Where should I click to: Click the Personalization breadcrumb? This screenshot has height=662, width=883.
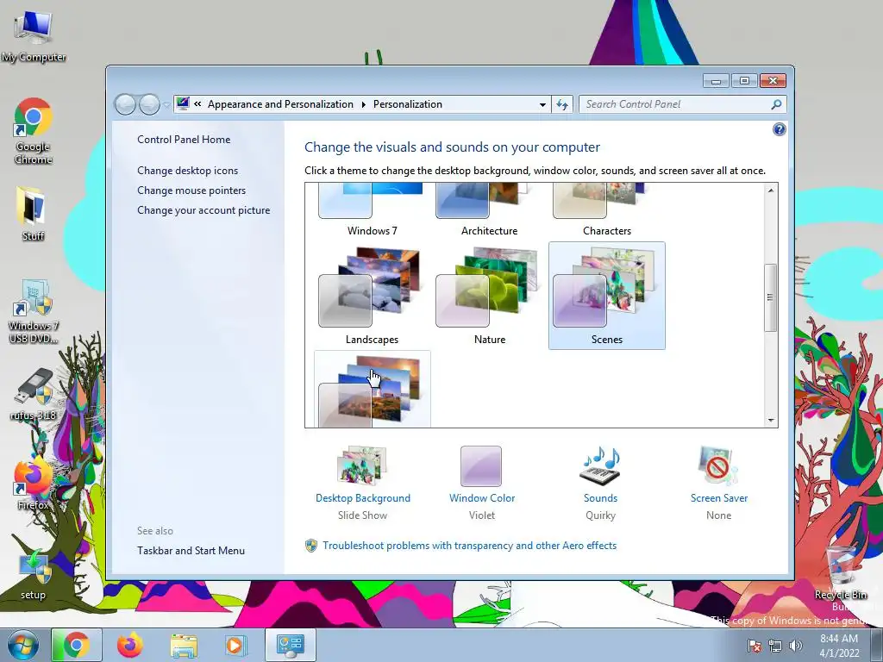click(x=408, y=104)
